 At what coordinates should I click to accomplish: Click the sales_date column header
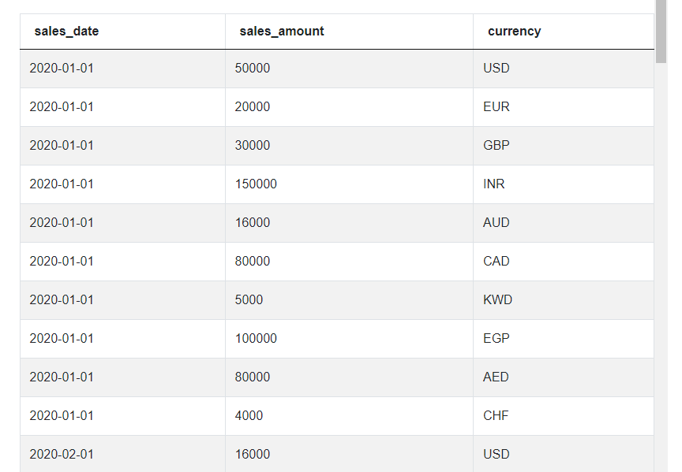[122, 32]
